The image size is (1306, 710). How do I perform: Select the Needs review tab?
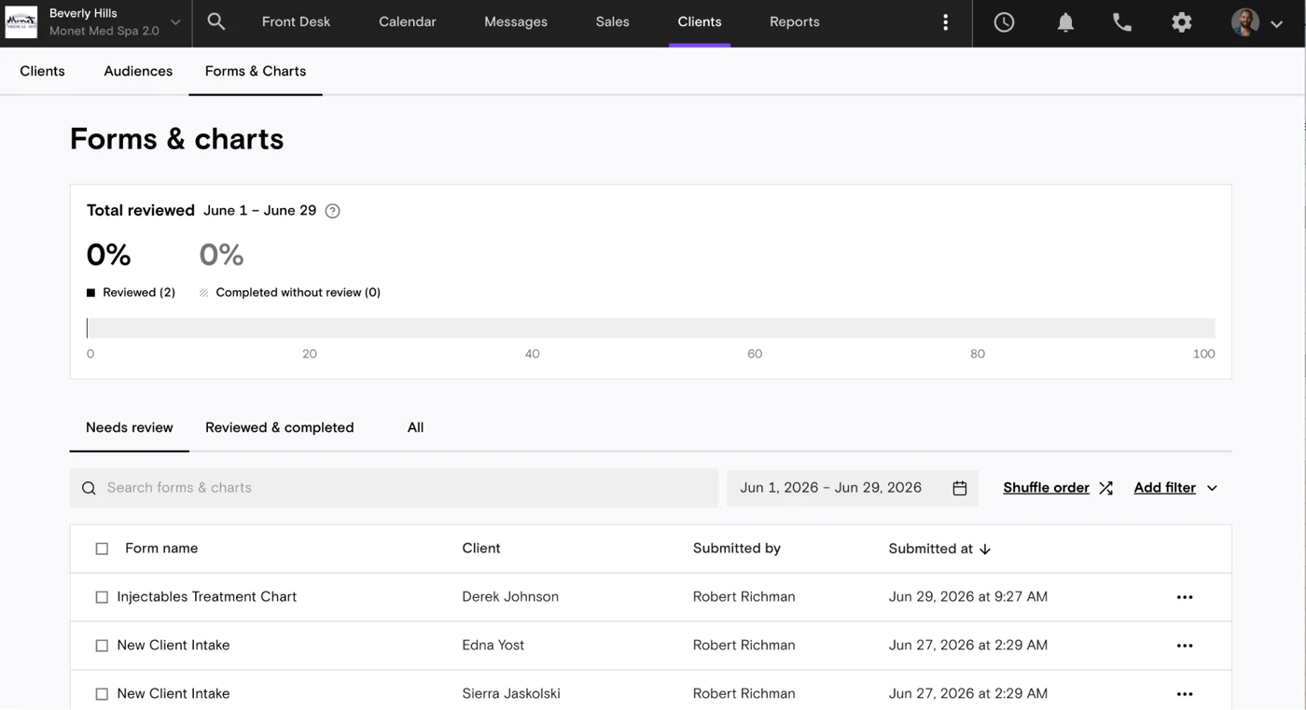130,427
